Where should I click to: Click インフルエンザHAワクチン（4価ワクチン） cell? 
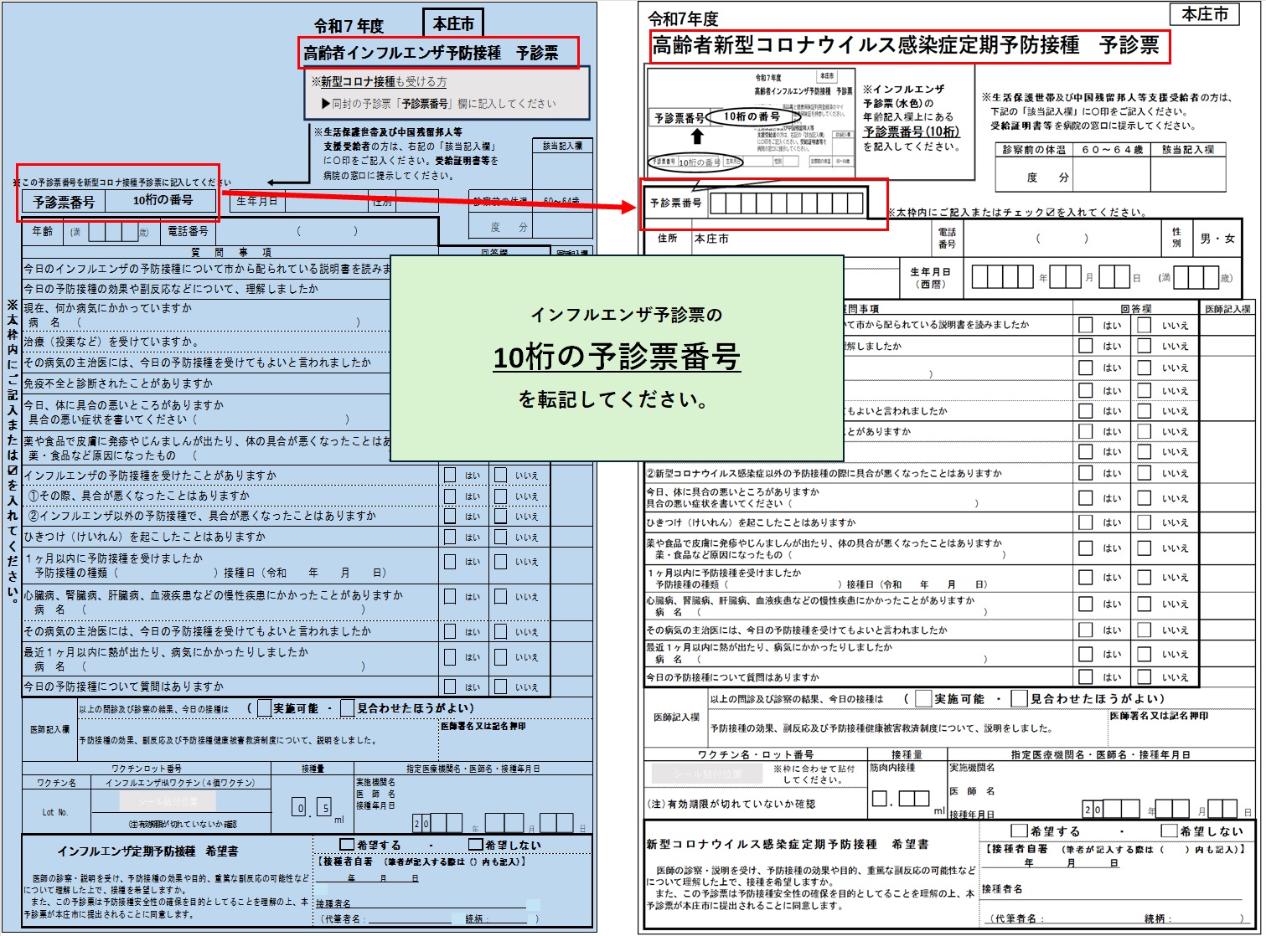click(x=179, y=783)
